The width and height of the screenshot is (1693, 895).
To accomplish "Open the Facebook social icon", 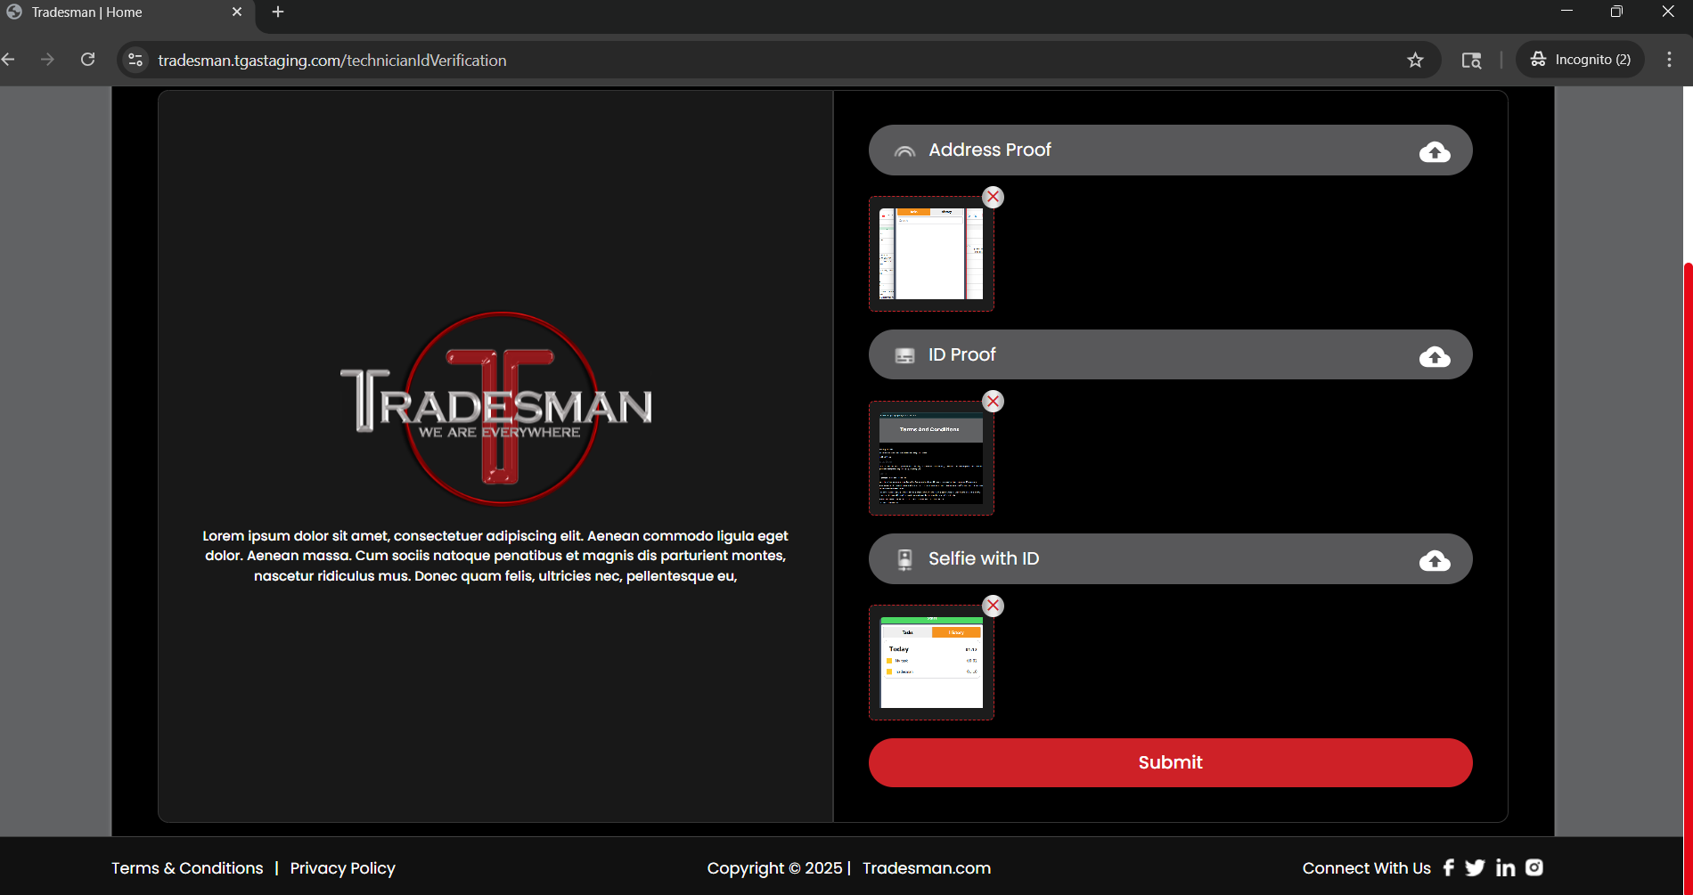I will pos(1449,867).
